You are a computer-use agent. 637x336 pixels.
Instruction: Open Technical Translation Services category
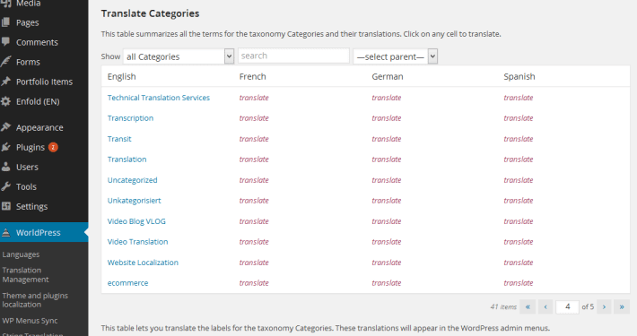(159, 98)
